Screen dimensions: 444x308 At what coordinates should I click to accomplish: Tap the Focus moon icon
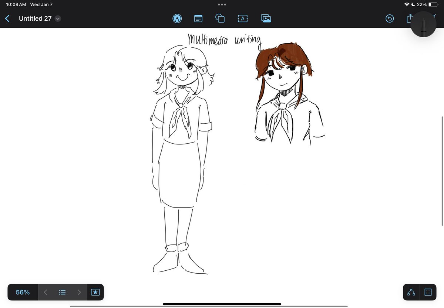point(413,4)
